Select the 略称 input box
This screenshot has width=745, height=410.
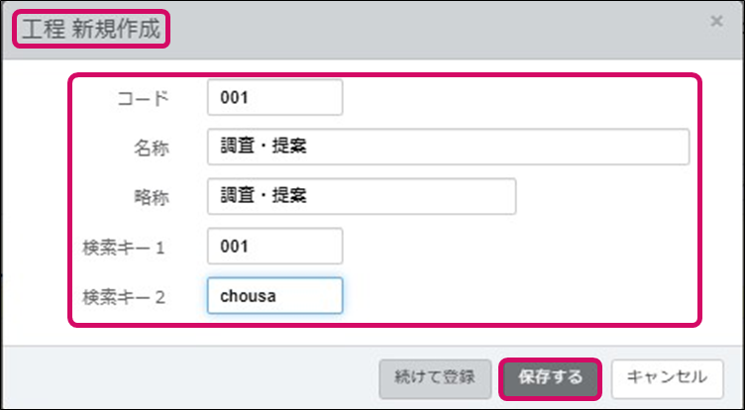click(x=362, y=196)
